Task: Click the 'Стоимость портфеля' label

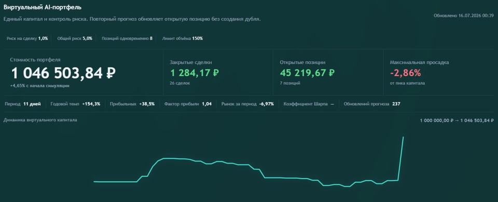Action: click(35, 60)
